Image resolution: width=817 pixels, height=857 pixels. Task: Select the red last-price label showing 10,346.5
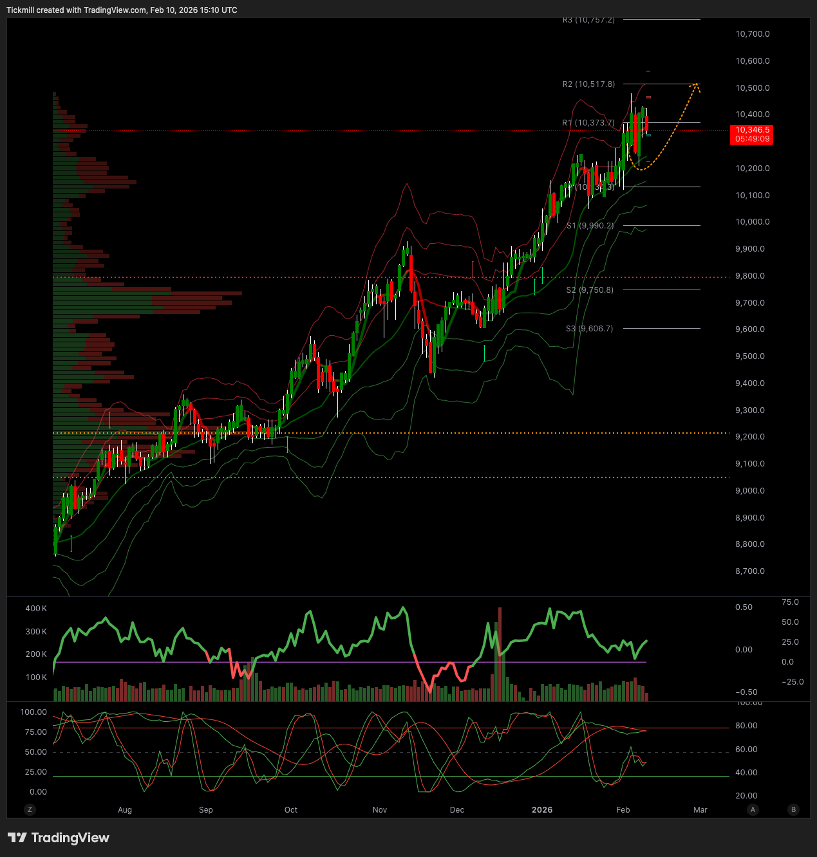click(751, 130)
